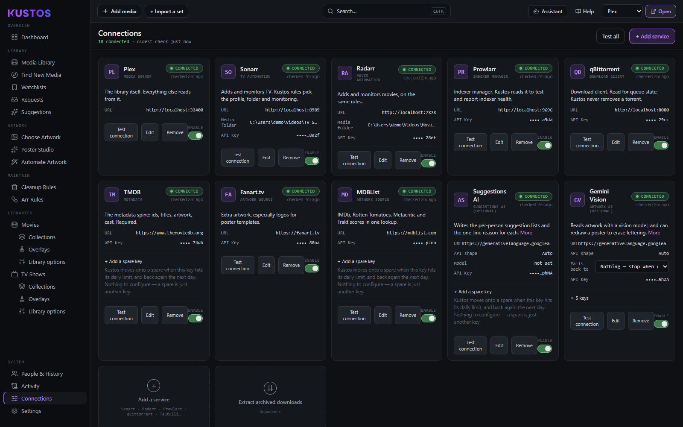Expand Add a spare key in Suggestions AI
This screenshot has height=427, width=683.
pyautogui.click(x=473, y=292)
